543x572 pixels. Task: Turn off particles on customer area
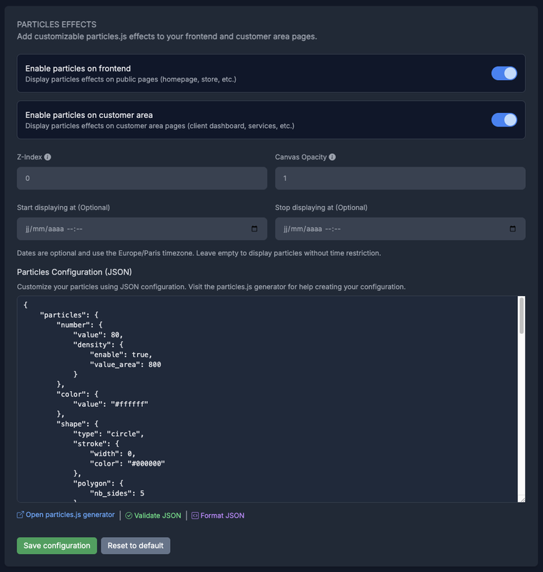(504, 119)
